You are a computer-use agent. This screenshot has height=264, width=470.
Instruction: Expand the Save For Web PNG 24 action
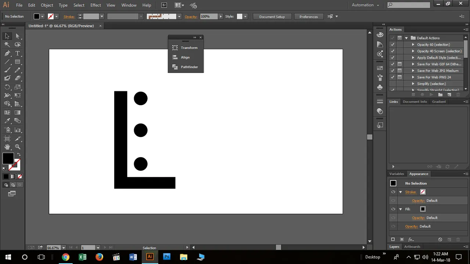click(x=413, y=77)
